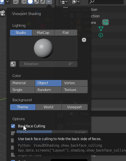
Task: Choose Viewport background
Action: pyautogui.click(x=75, y=107)
